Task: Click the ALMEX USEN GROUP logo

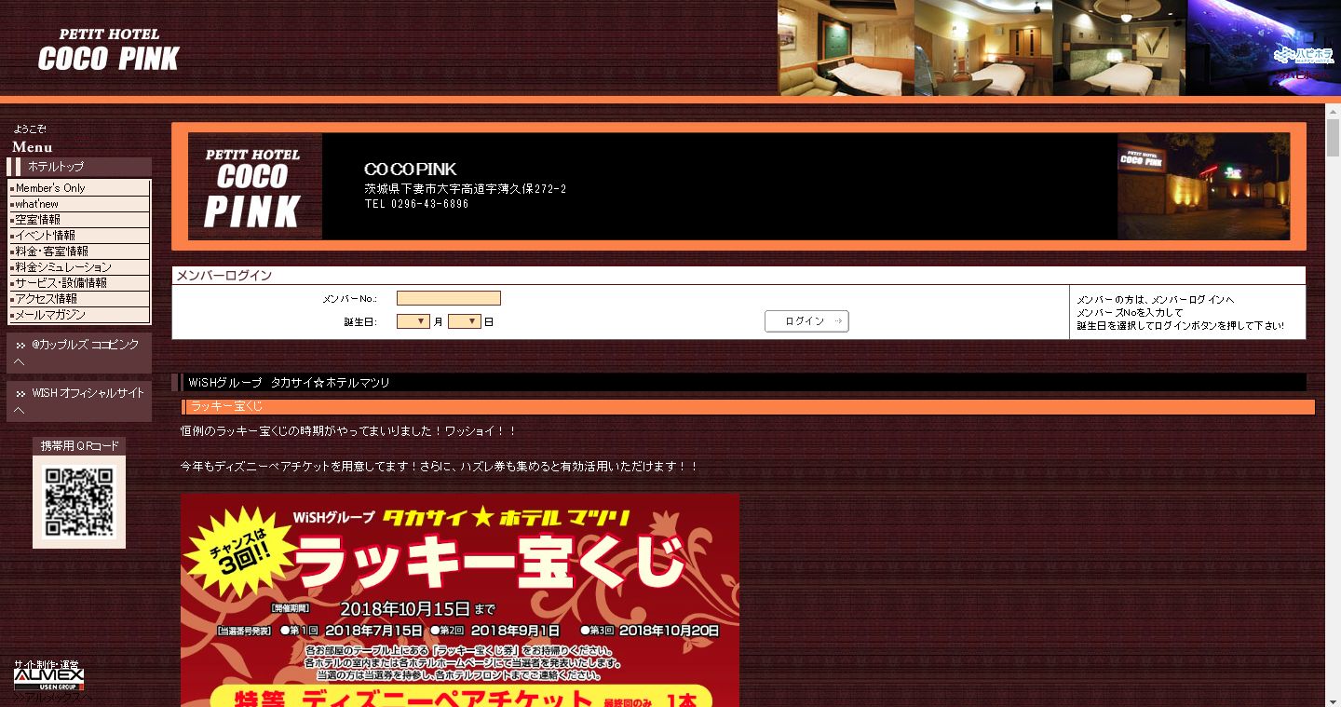Action: pos(49,678)
